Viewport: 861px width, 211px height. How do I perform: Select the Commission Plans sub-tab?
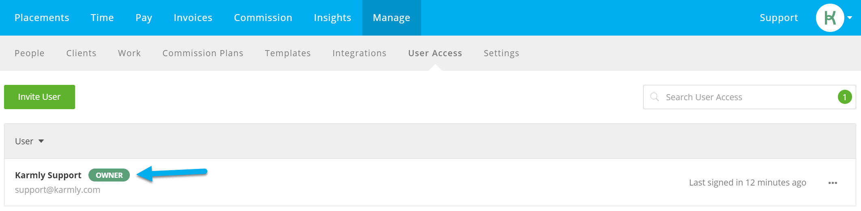[203, 53]
